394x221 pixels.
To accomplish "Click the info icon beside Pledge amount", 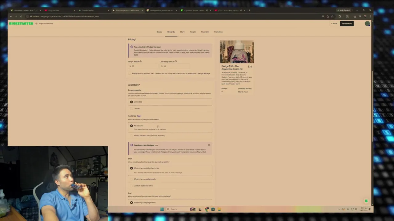I will click(140, 62).
